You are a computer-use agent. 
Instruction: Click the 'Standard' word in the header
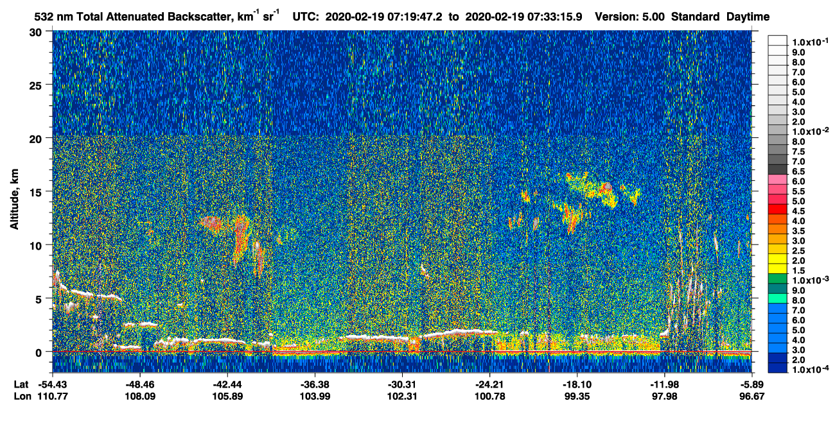696,17
